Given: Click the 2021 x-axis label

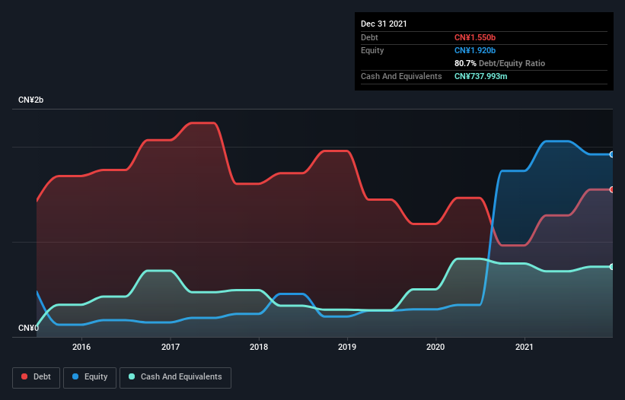Looking at the screenshot, I should (525, 347).
